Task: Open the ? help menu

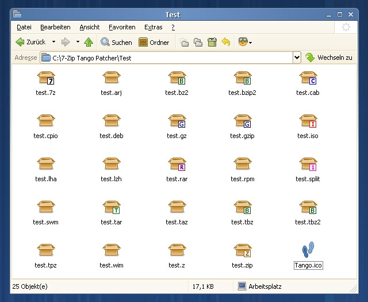Action: (x=173, y=27)
